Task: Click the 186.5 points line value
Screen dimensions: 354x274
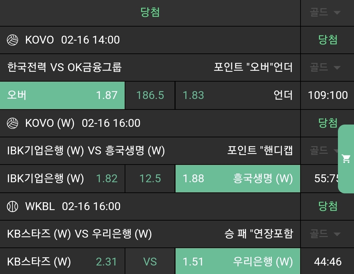Action: [x=150, y=95]
